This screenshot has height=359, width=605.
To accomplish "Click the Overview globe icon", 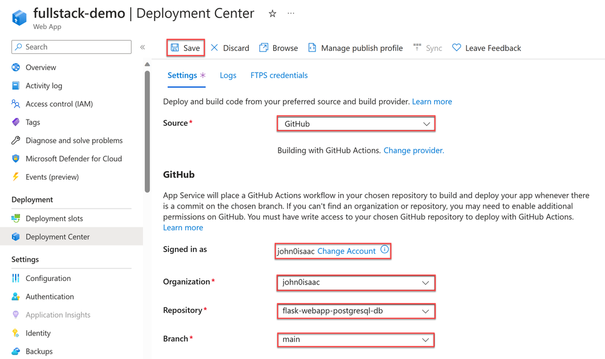I will coord(16,68).
